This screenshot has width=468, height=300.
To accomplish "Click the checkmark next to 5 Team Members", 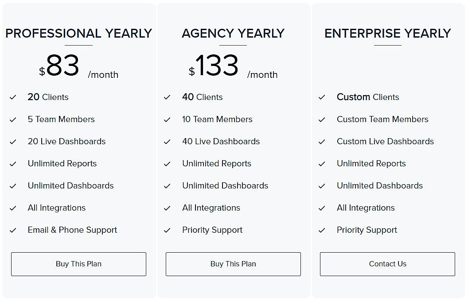I will pyautogui.click(x=13, y=119).
